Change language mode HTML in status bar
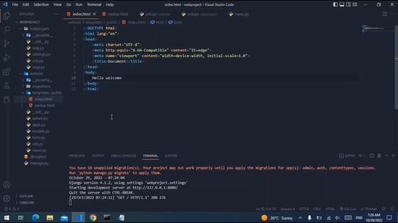This screenshot has height=223, width=398. pos(330,209)
